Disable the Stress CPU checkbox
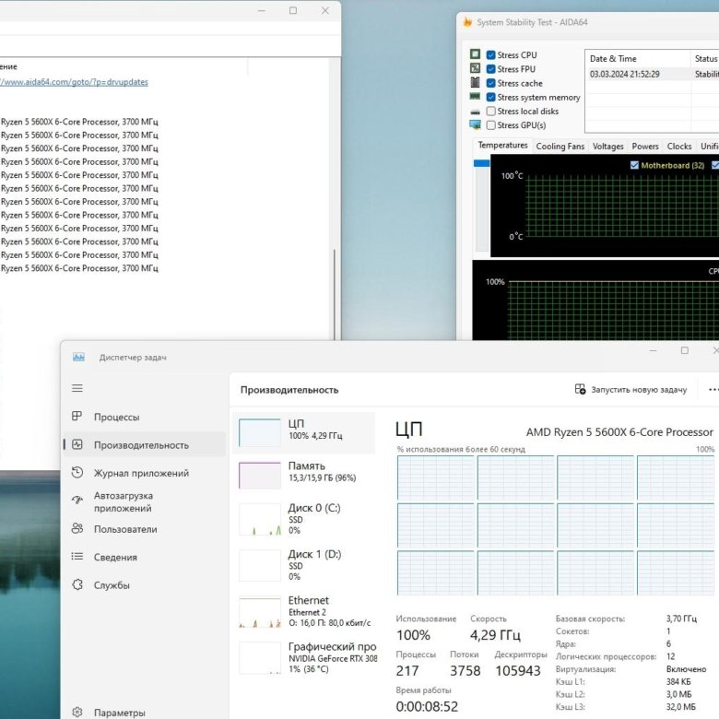 pyautogui.click(x=490, y=55)
